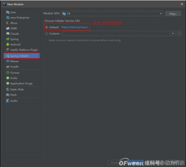Click the Gradle elephant icon
The image size is (186, 167).
tap(8, 67)
